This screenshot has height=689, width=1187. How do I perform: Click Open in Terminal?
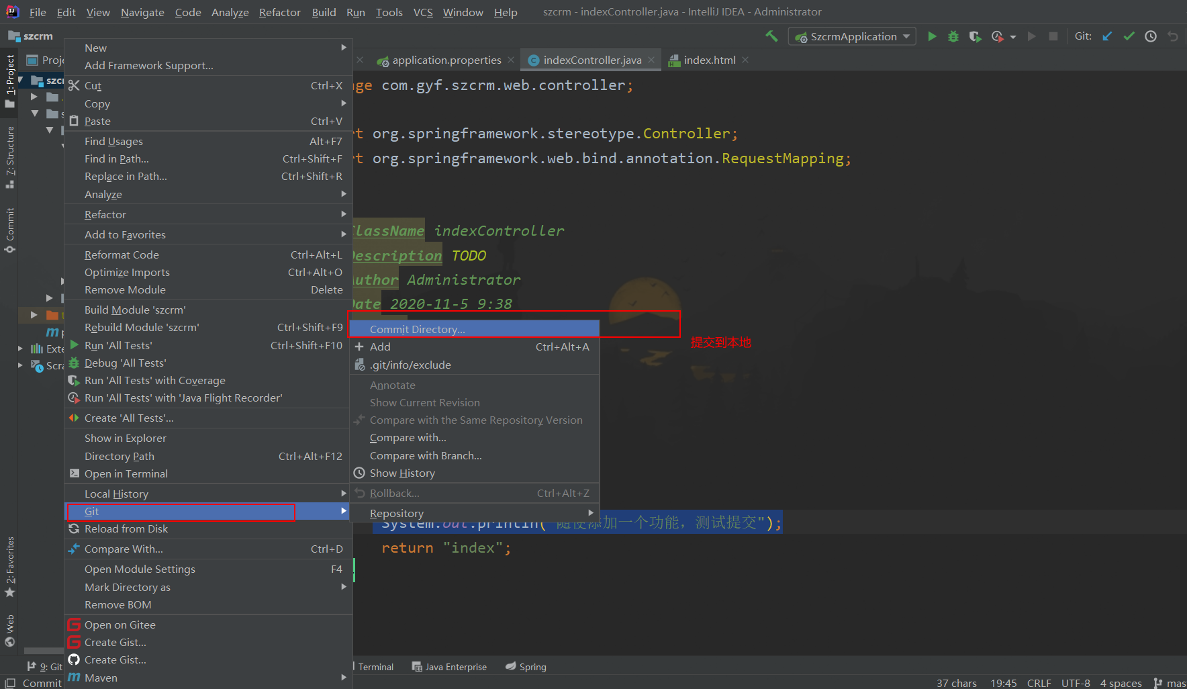208,473
